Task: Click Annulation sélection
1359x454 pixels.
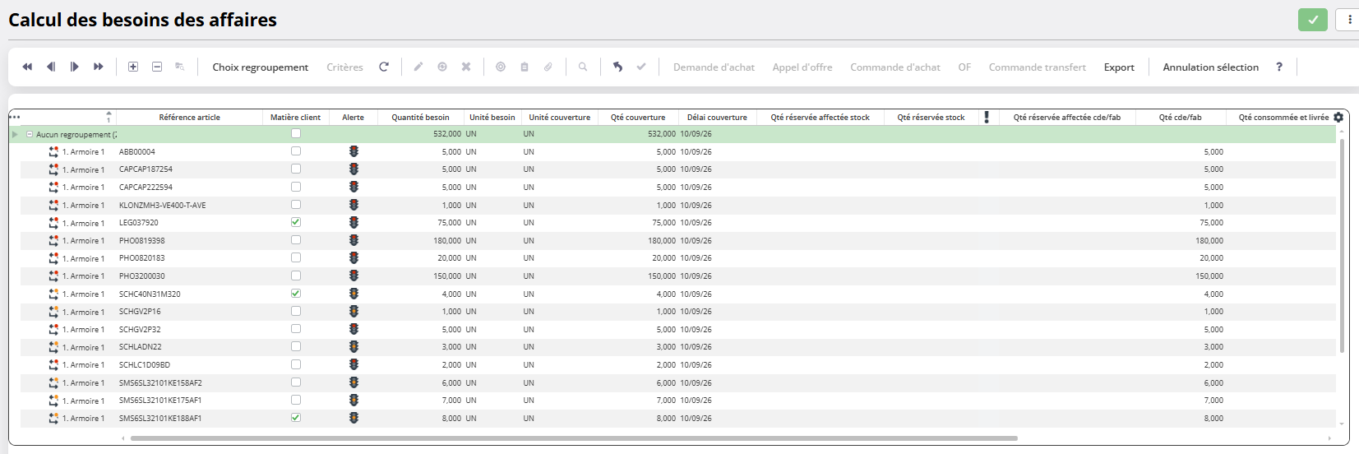Action: [1210, 67]
